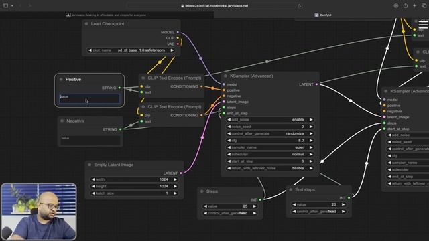Click the browser address bar URL
The width and height of the screenshot is (429, 241).
click(x=214, y=6)
